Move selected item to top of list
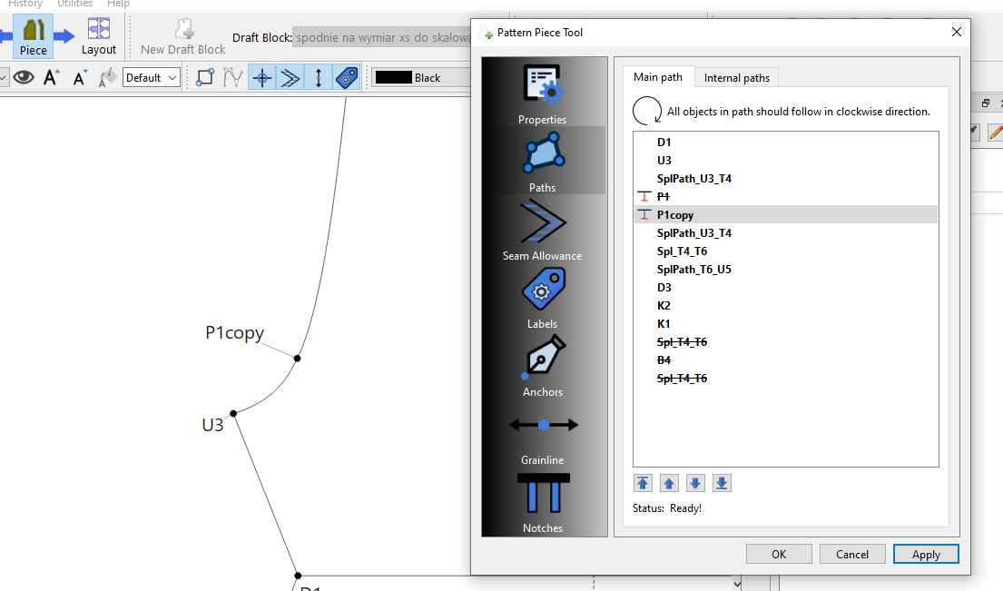Screen dimensions: 1003x591 click(x=644, y=483)
